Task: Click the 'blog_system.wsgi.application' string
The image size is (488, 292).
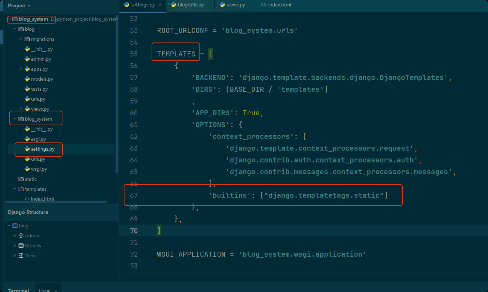Action: [x=303, y=254]
